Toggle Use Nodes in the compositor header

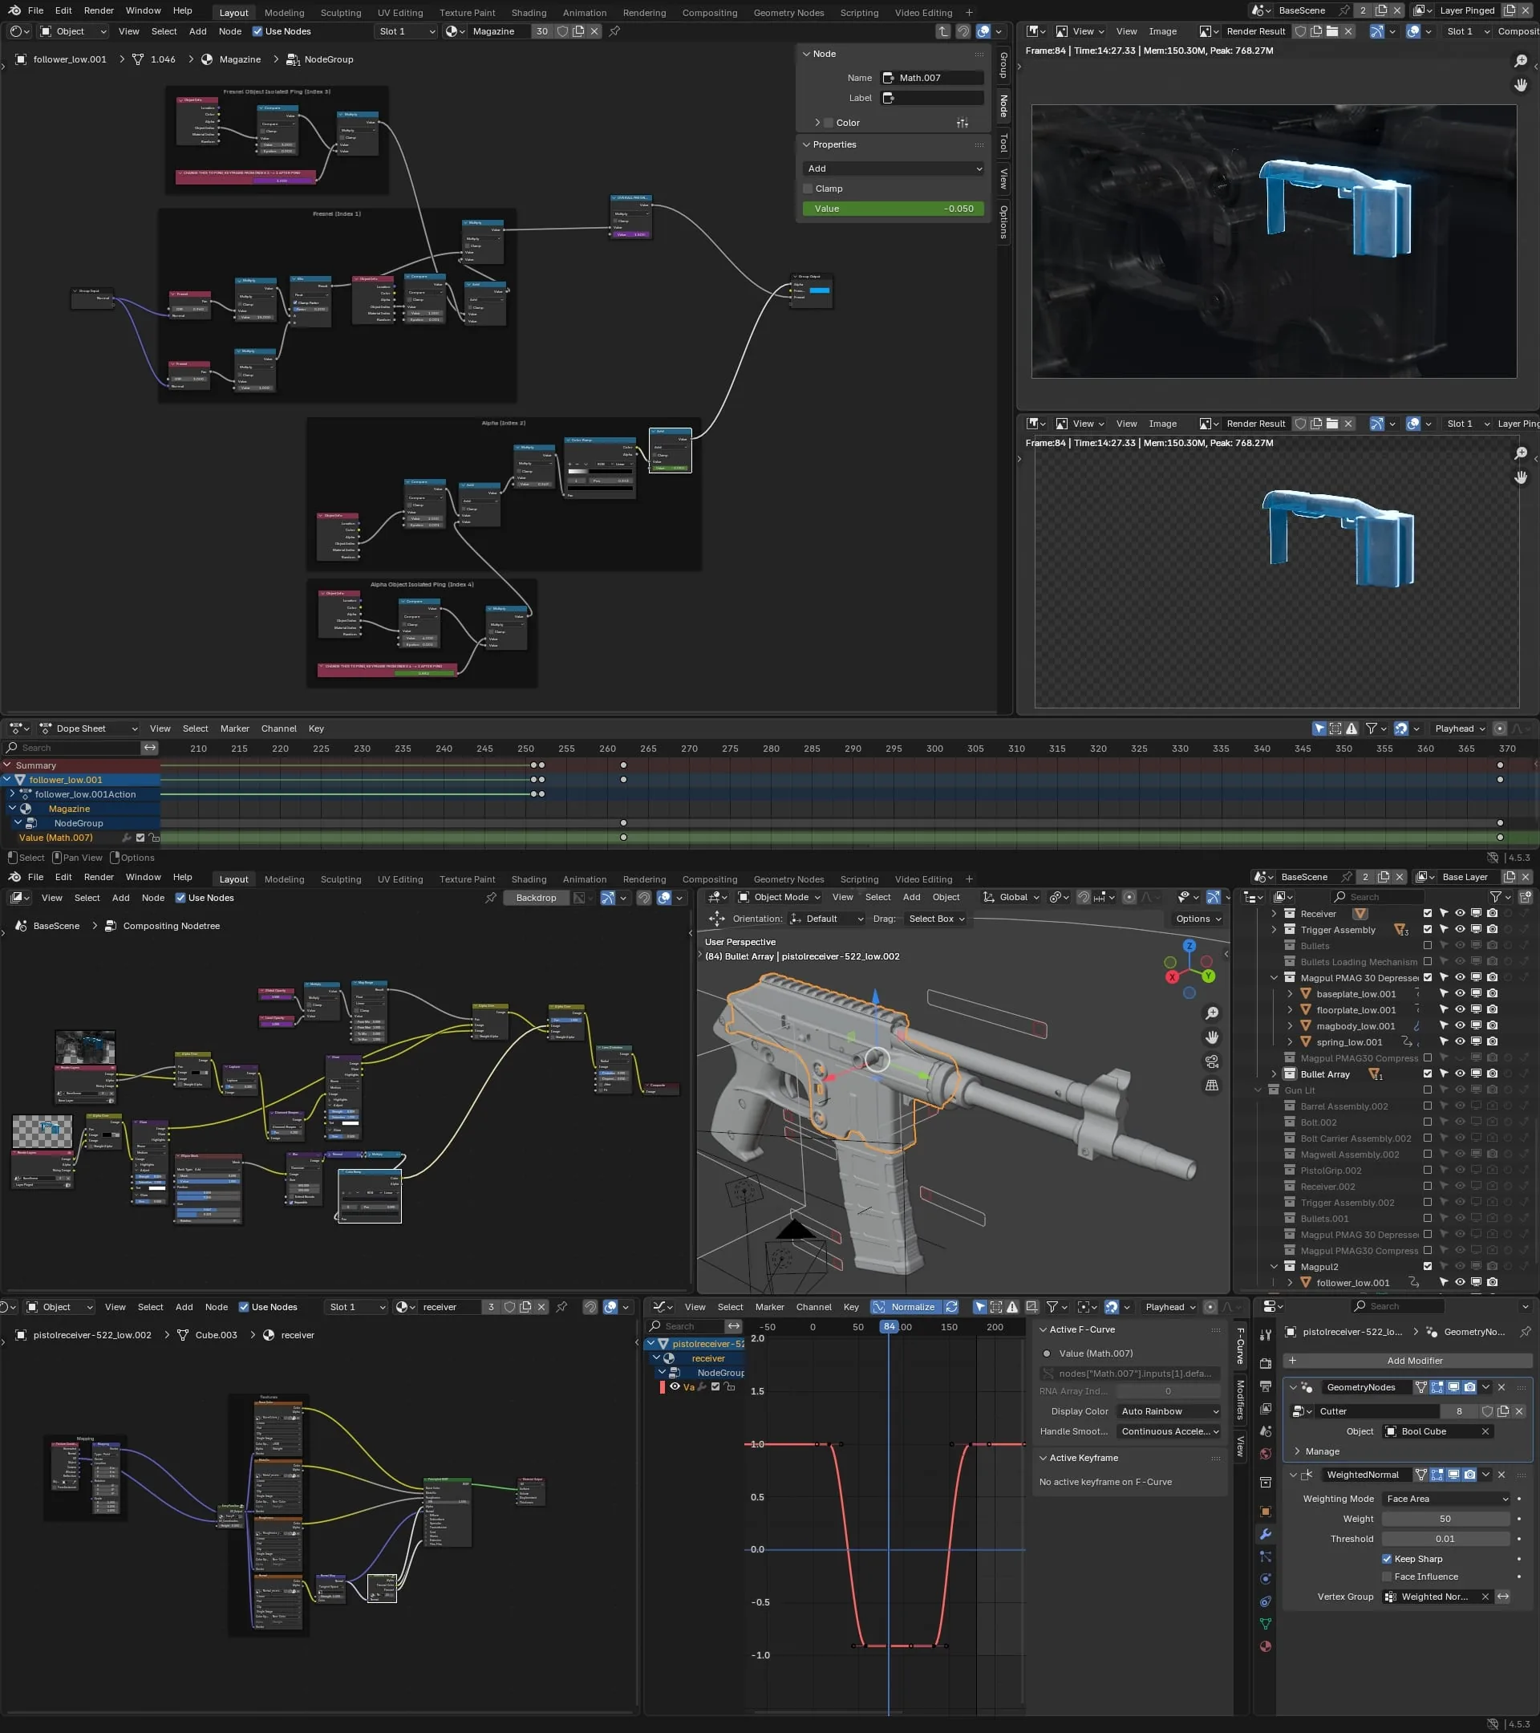click(x=180, y=898)
